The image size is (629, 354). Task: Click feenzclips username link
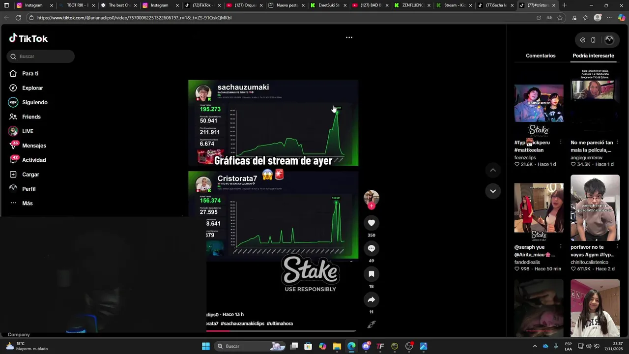[525, 158]
